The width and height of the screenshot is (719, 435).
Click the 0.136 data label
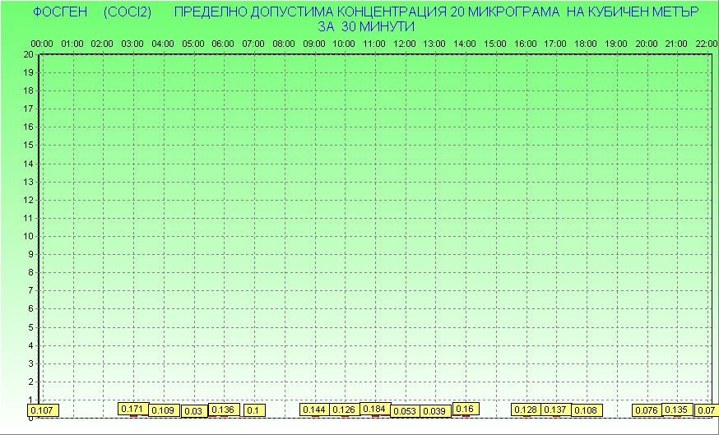(224, 410)
